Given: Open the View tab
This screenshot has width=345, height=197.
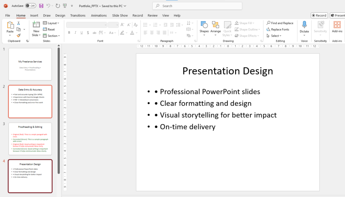Looking at the screenshot, I should [x=166, y=15].
